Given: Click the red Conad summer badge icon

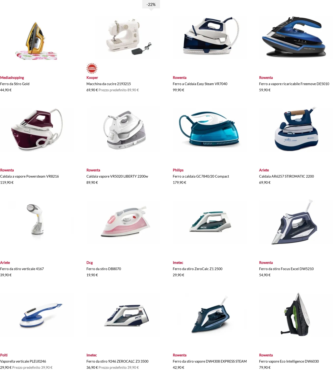Looking at the screenshot, I should pyautogui.click(x=92, y=68).
